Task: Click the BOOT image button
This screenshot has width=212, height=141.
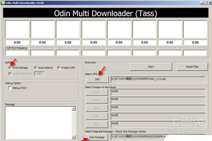Action: tap(97, 92)
